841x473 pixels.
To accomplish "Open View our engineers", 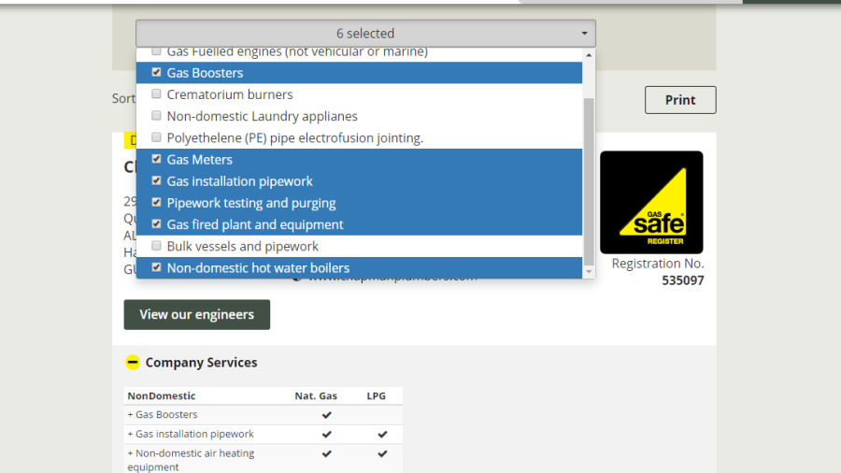I will pyautogui.click(x=196, y=315).
